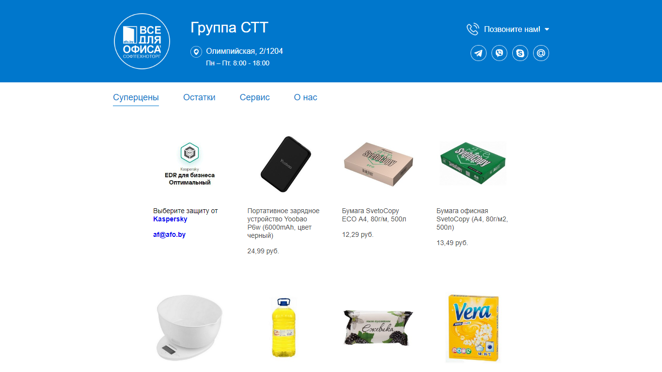This screenshot has width=662, height=372.
Task: Click the Все для офиса logo
Action: pyautogui.click(x=142, y=41)
